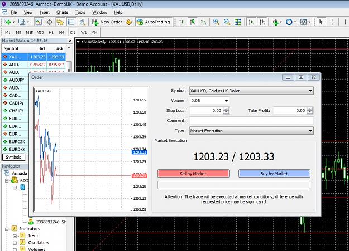Image resolution: width=349 pixels, height=251 pixels.
Task: Toggle the AutoTrading button
Action: coord(154,22)
